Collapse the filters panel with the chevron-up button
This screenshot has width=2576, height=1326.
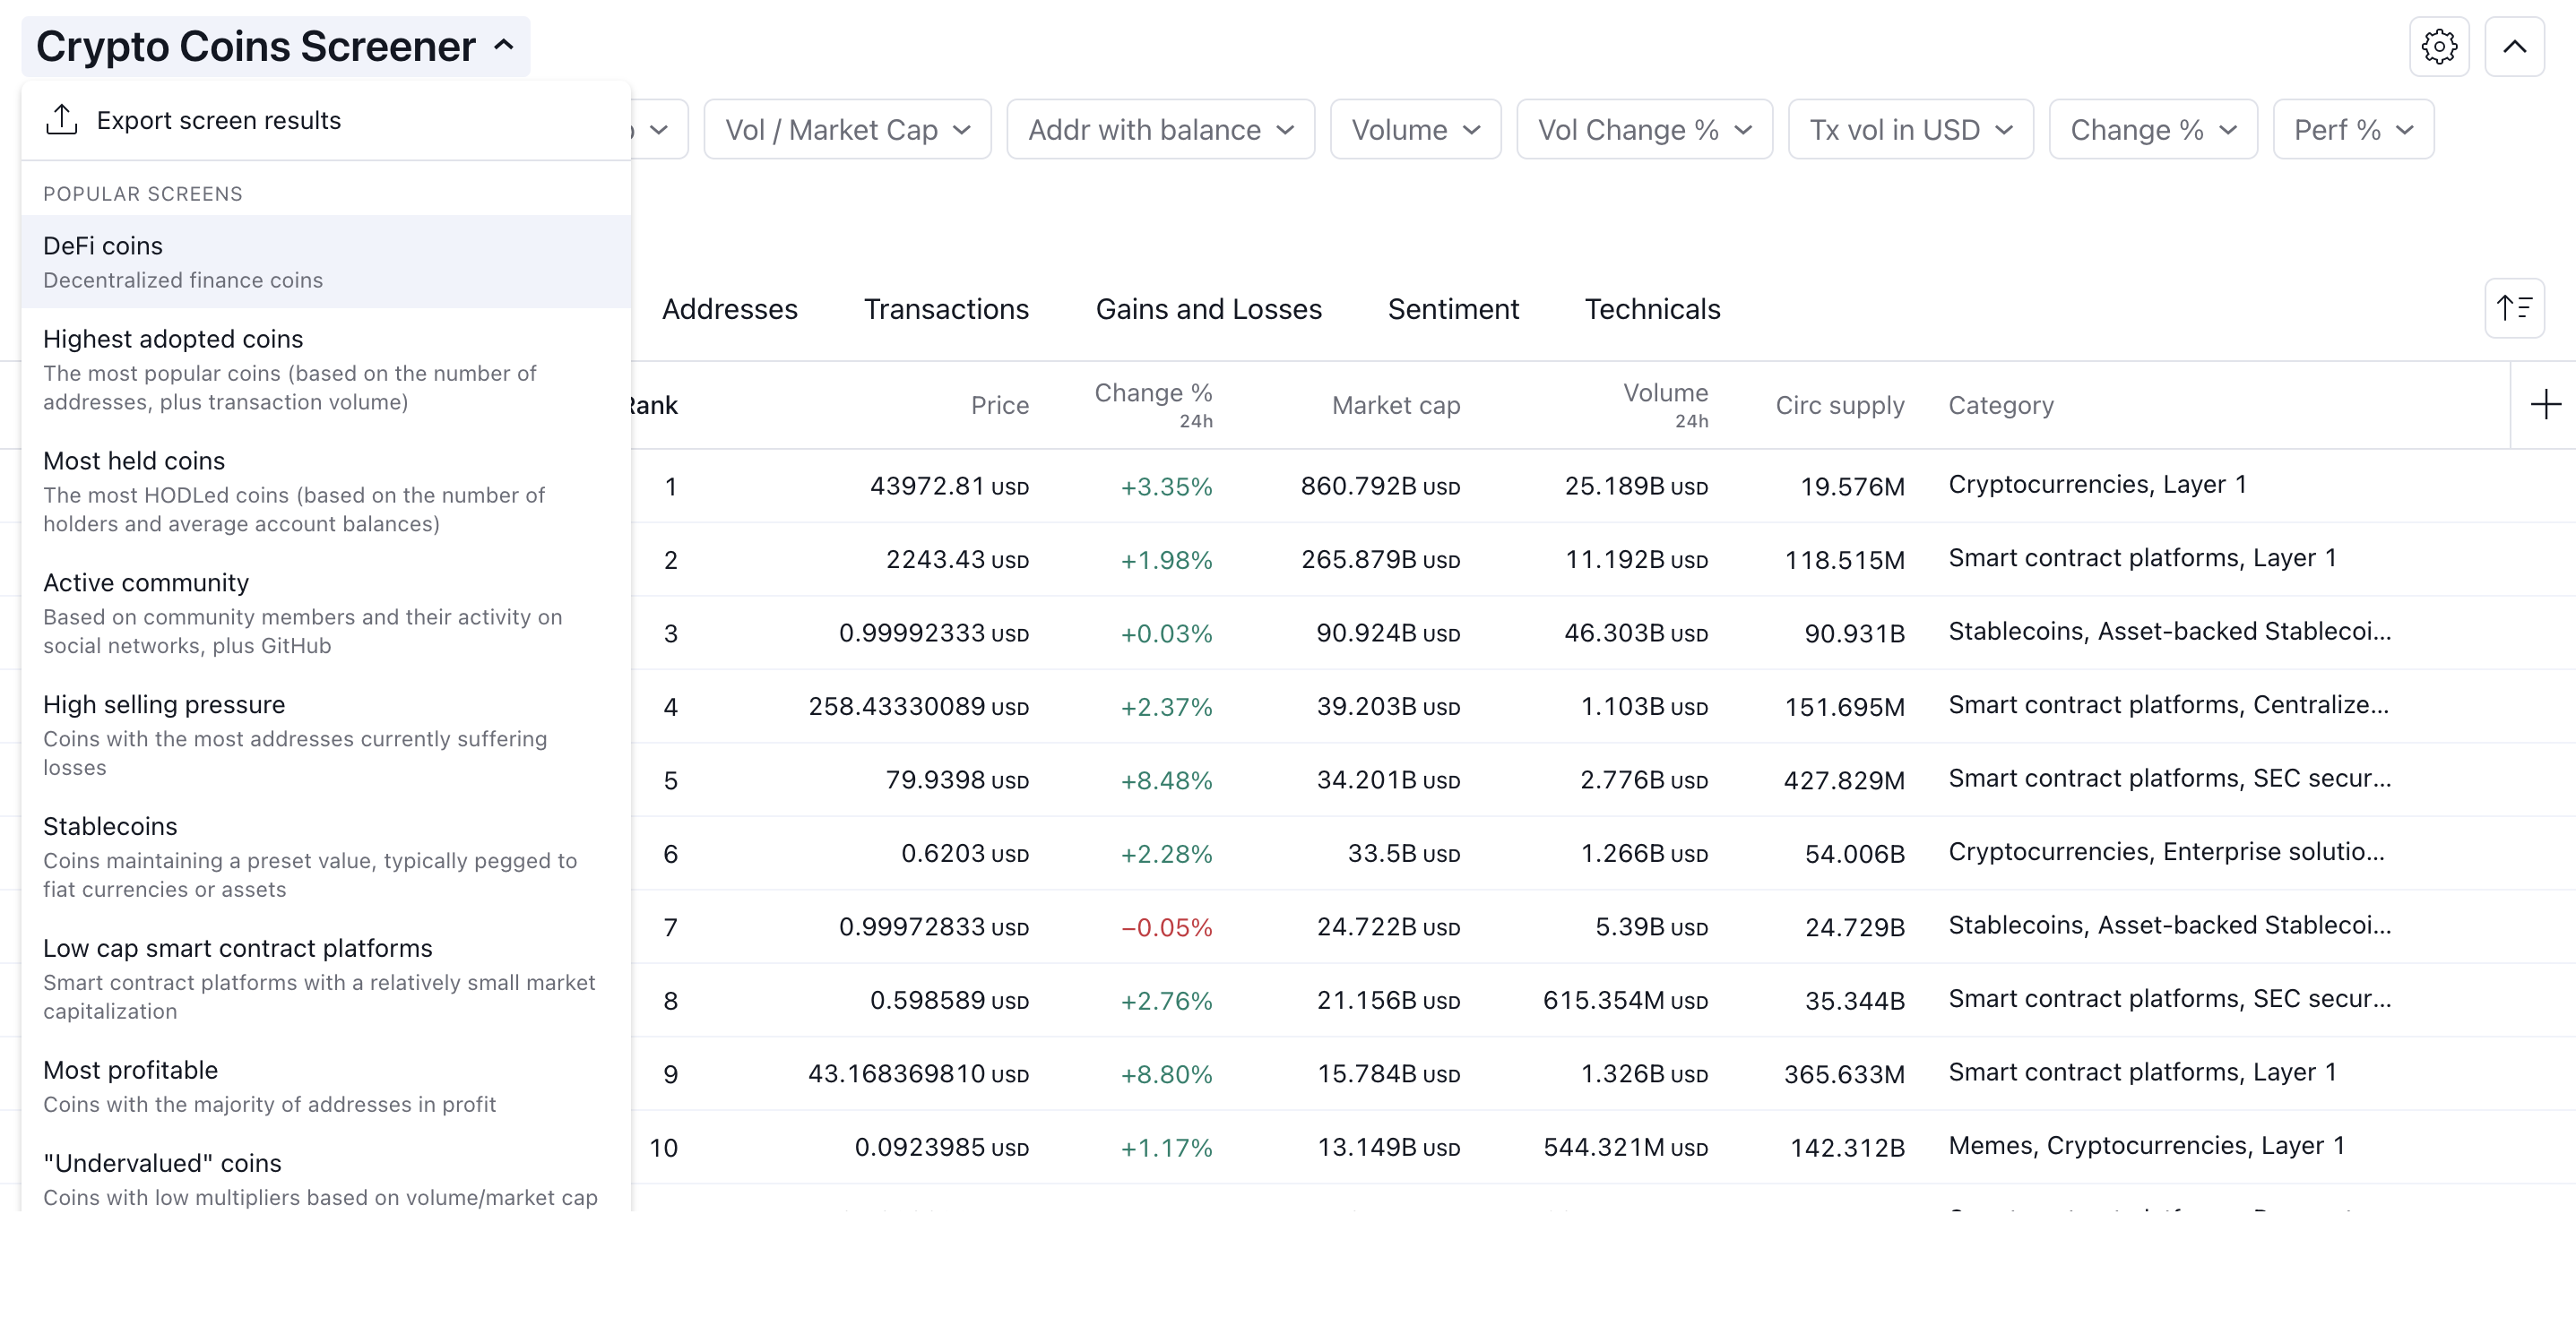[2514, 47]
